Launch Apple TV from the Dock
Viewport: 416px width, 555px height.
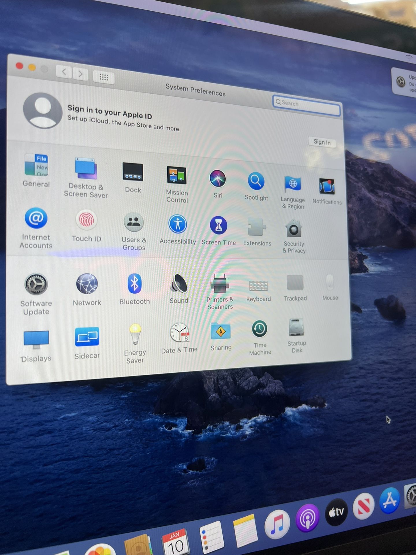click(336, 512)
